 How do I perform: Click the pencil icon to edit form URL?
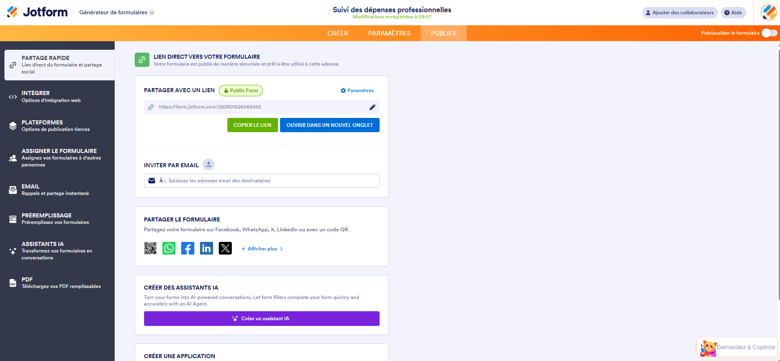[372, 107]
